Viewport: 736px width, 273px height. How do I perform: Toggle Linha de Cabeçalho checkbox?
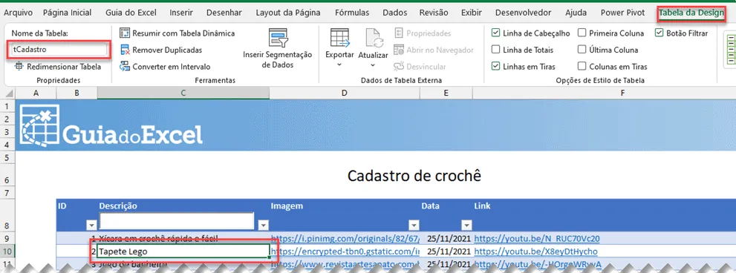coord(495,33)
